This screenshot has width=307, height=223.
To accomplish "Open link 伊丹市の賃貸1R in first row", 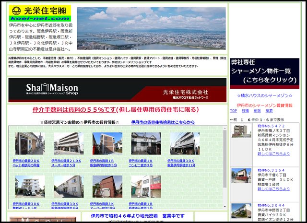I will click(102, 161).
